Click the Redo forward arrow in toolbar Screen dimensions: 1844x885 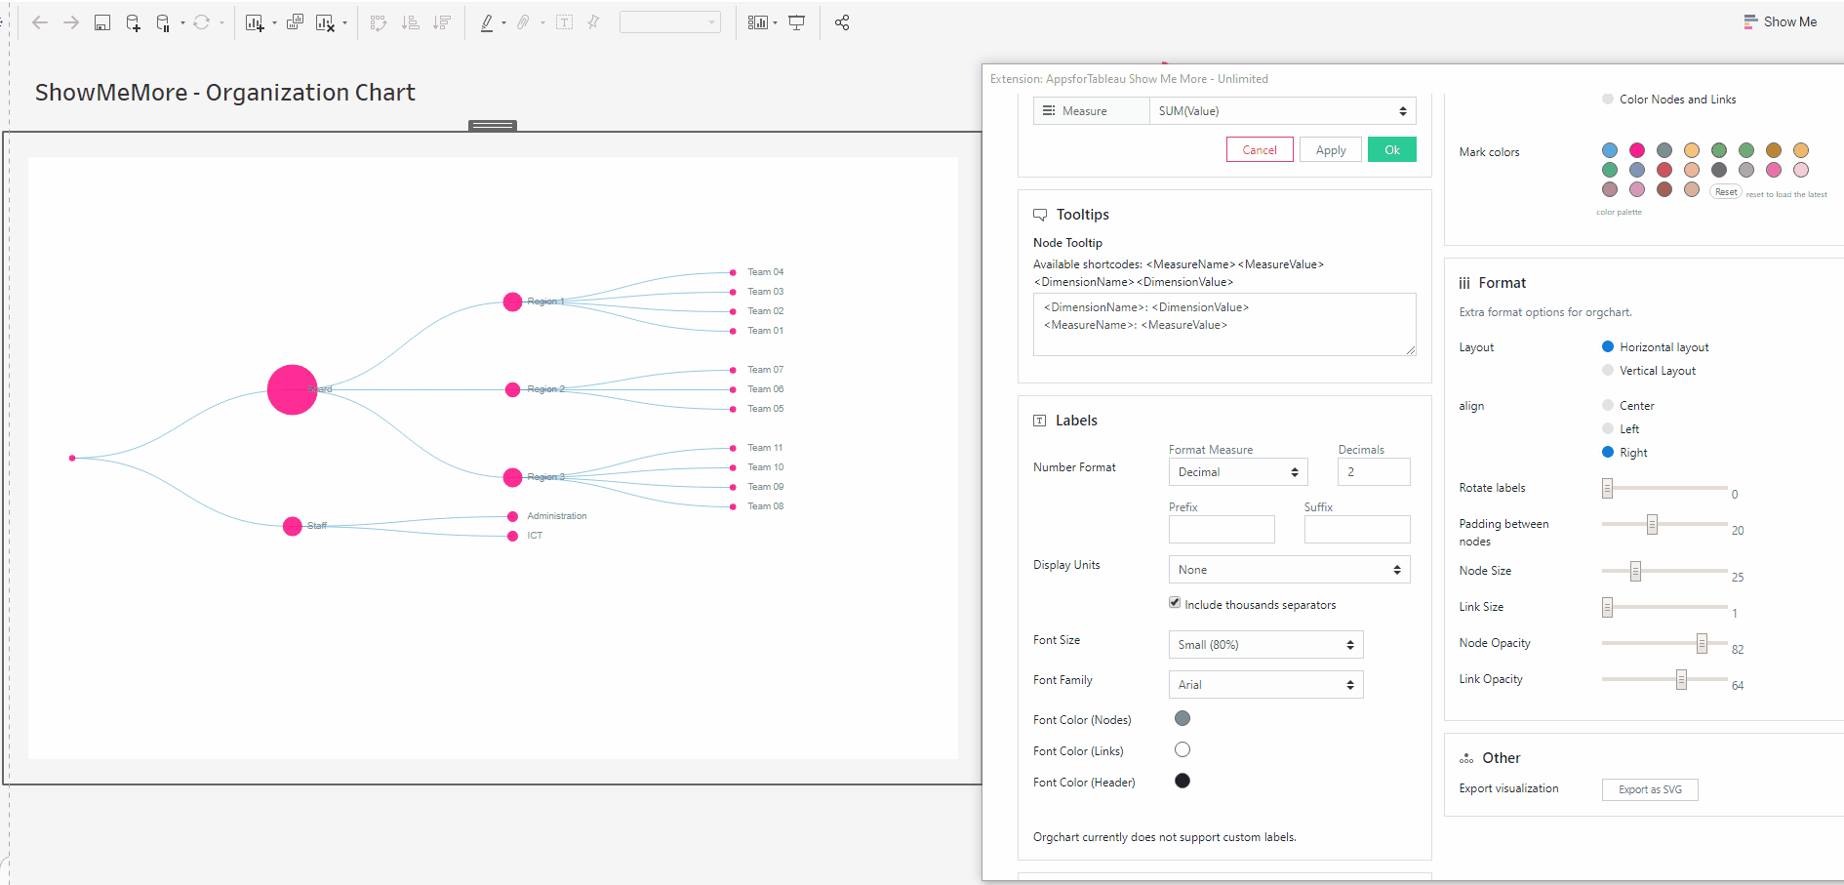[71, 22]
